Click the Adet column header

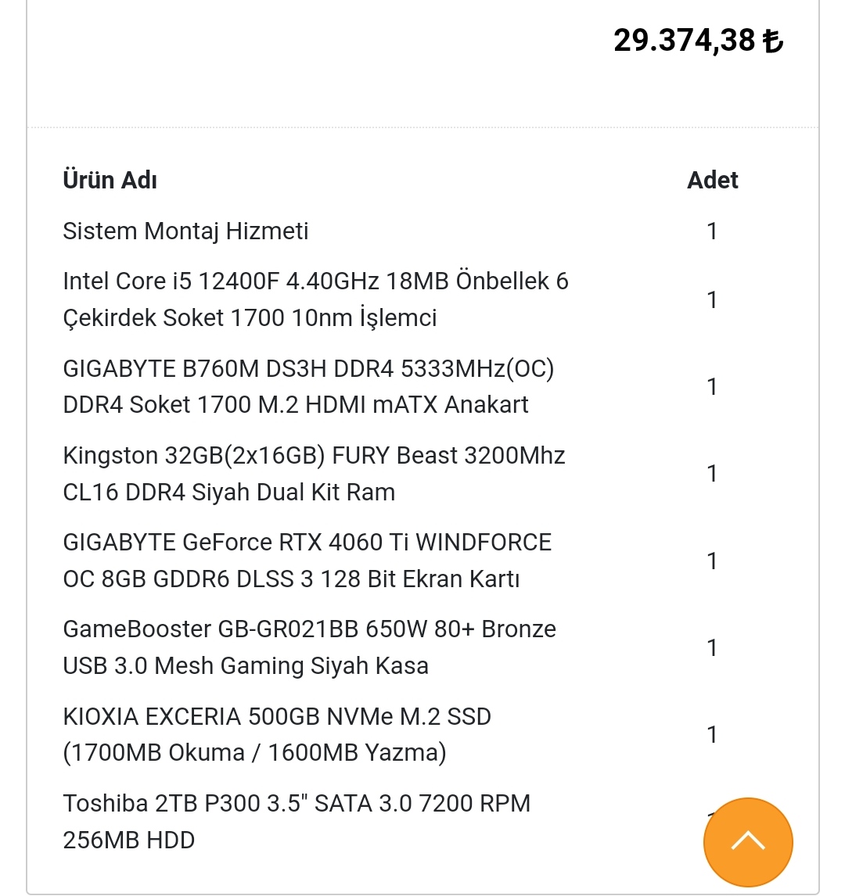pyautogui.click(x=712, y=180)
